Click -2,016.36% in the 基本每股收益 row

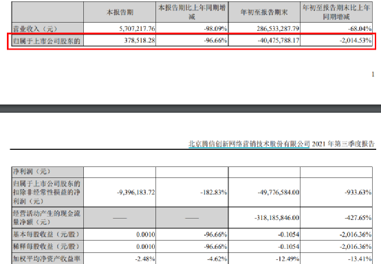point(356,234)
